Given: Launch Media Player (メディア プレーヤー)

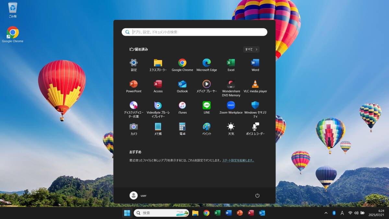Looking at the screenshot, I should click(206, 86).
